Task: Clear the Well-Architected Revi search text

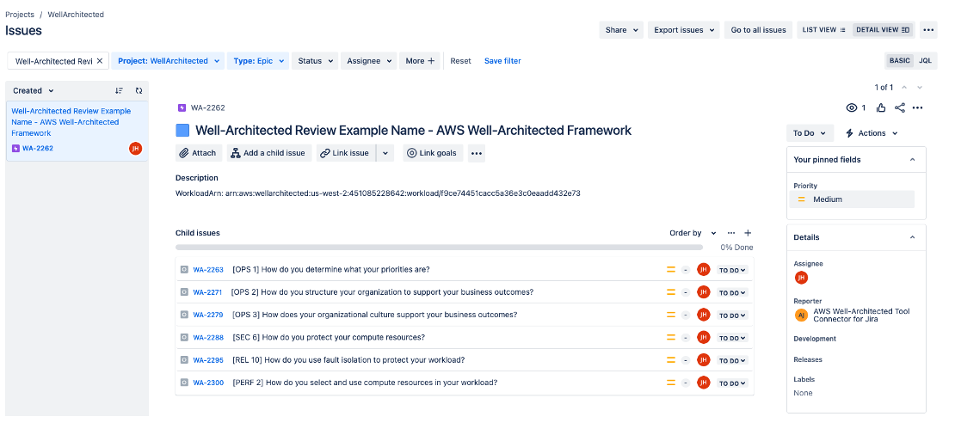Action: pos(100,61)
